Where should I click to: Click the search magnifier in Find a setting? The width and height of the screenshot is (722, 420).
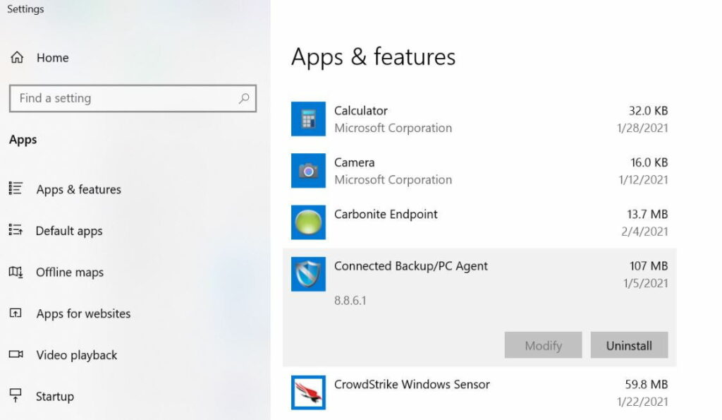[x=243, y=98]
